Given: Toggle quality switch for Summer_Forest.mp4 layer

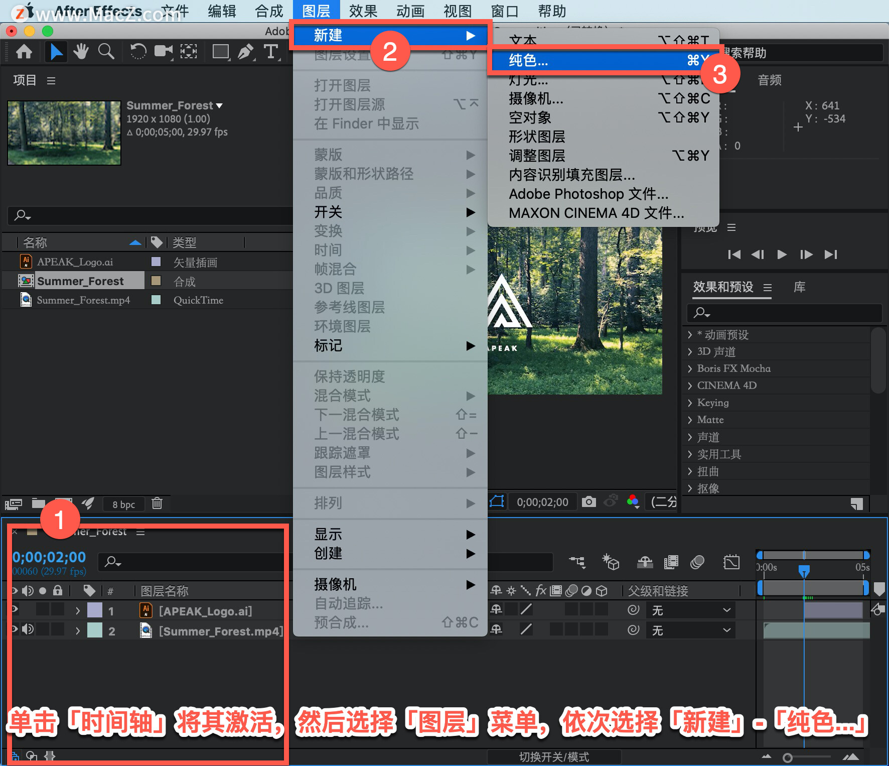Looking at the screenshot, I should 526,629.
